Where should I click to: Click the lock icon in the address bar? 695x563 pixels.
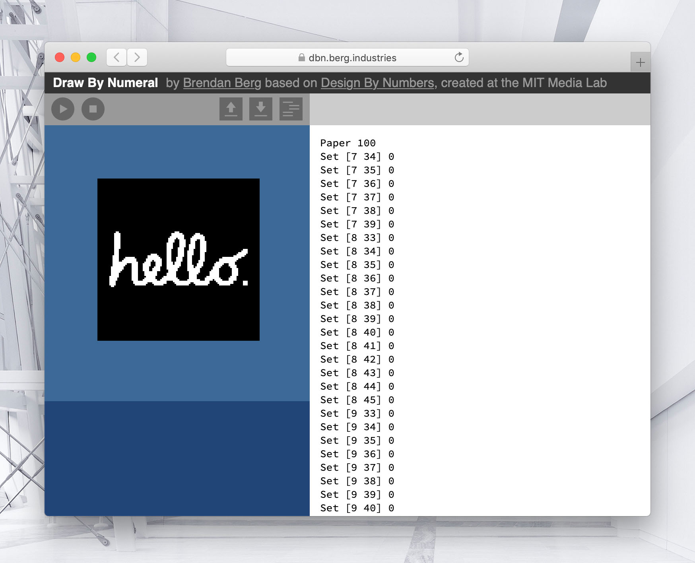pos(302,58)
